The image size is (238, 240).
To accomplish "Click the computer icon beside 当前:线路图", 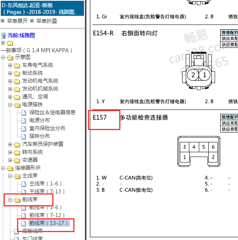I will coord(4,36).
